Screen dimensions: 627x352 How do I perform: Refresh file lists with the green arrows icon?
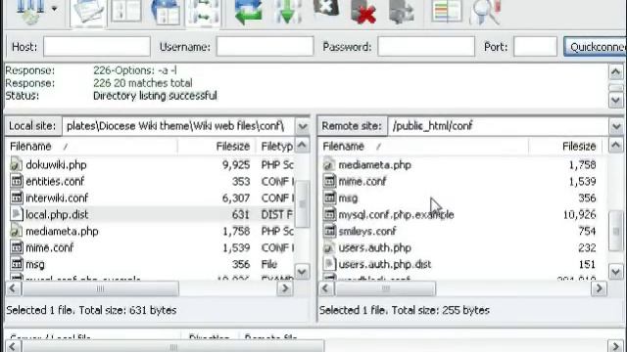click(x=248, y=12)
